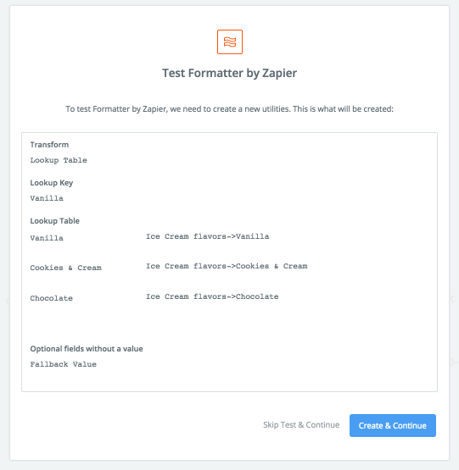This screenshot has width=459, height=470.
Task: Click the Lookup Table section label
Action: point(55,221)
